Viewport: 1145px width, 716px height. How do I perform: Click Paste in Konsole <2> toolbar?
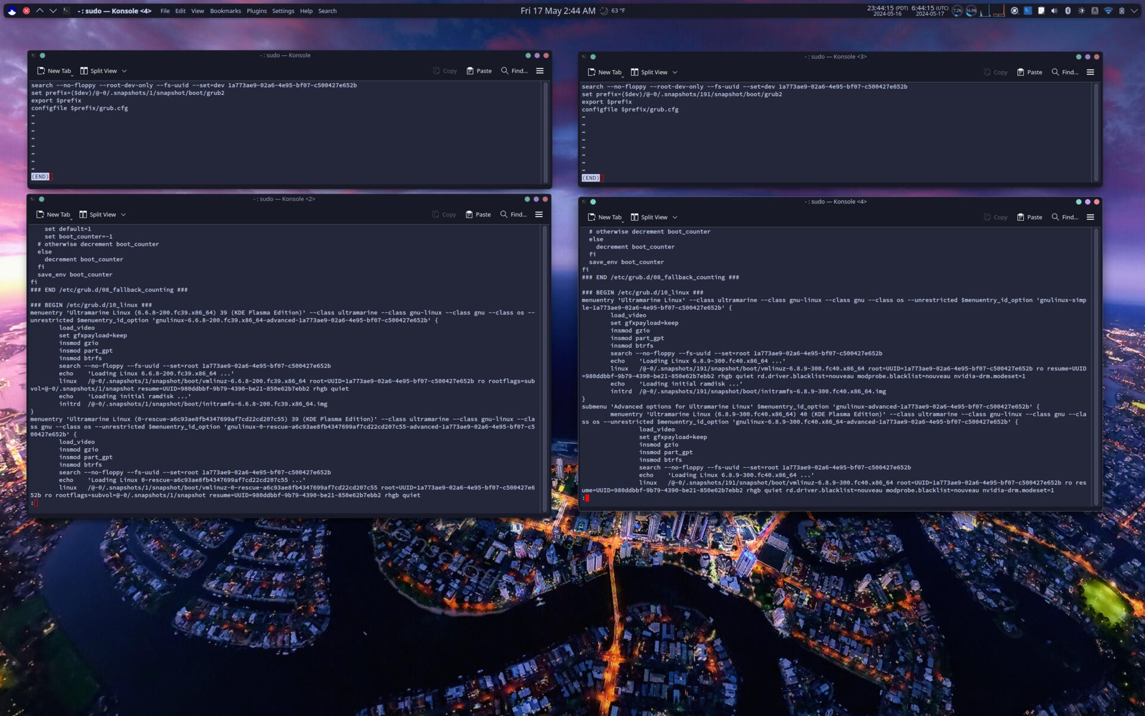click(478, 215)
